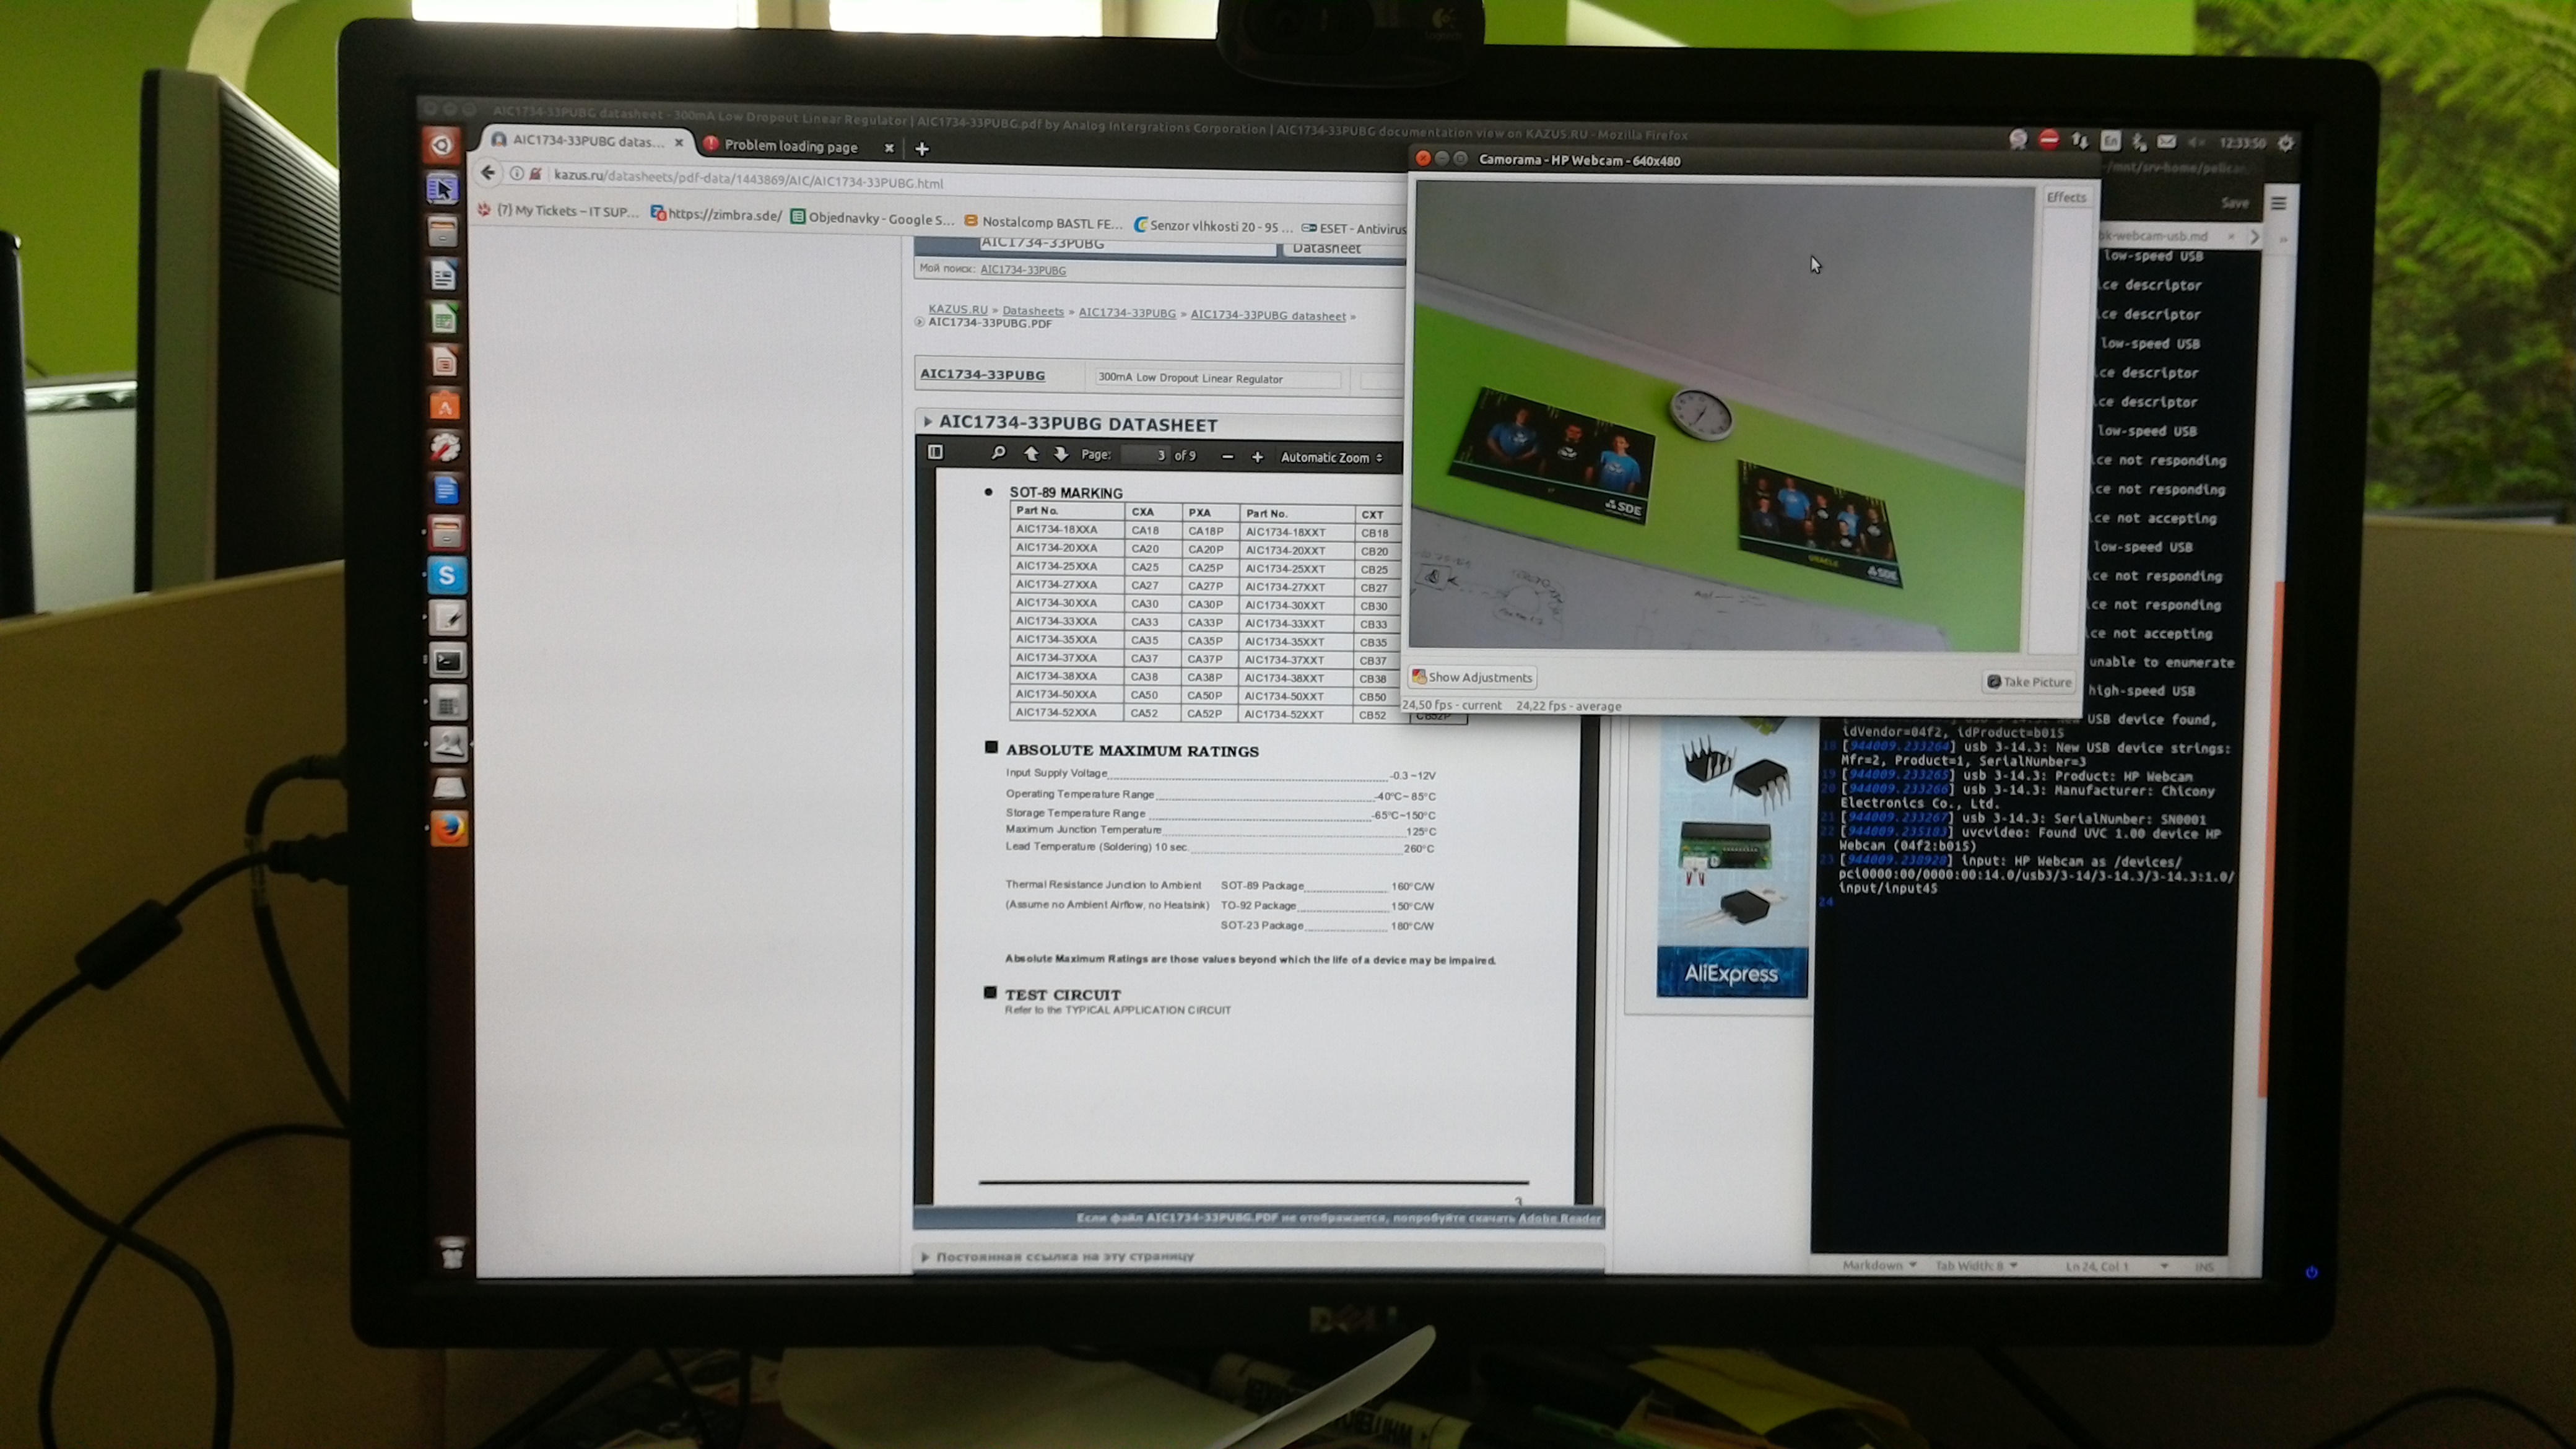Collapse the AIC1734-33PUBG DATASHEET section
Screen dimensions: 2576x1449
[x=928, y=422]
